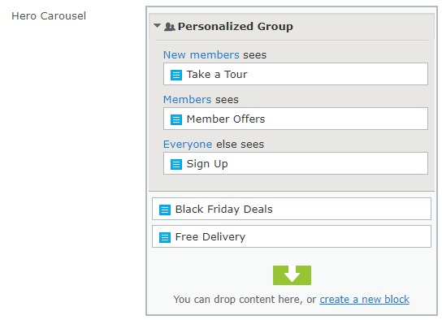Click the Member Offers block icon
This screenshot has width=442, height=320.
tap(176, 119)
